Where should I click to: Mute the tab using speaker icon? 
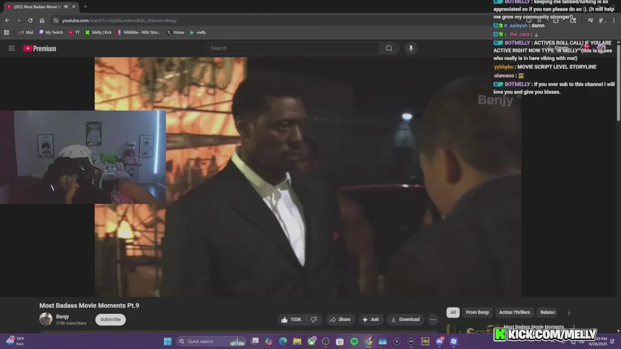[66, 6]
